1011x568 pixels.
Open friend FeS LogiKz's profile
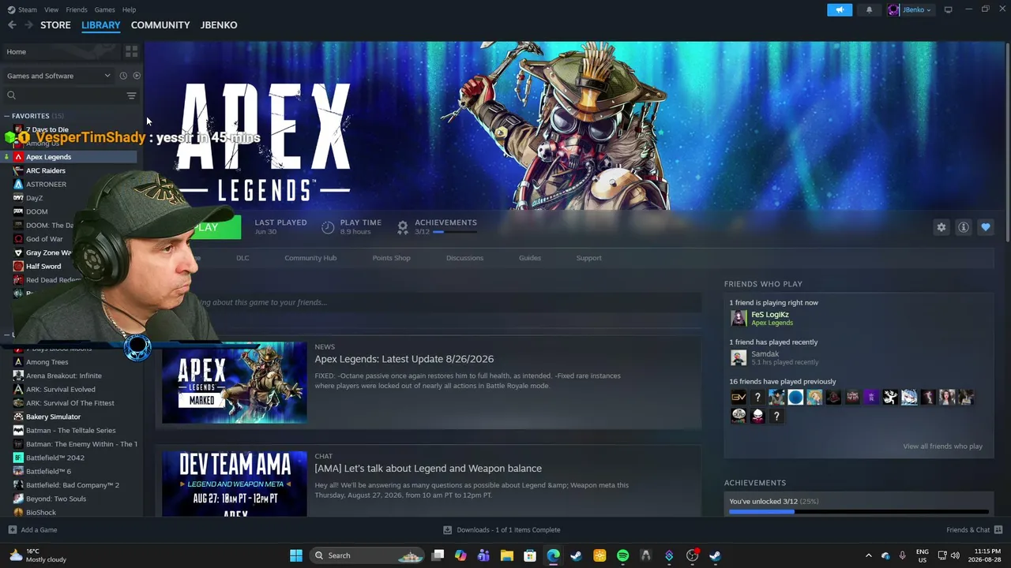point(769,315)
